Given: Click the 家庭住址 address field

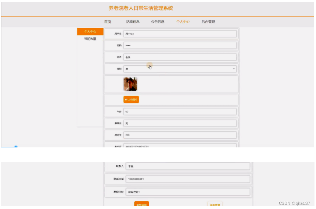Looking at the screenshot, I should point(188,192).
